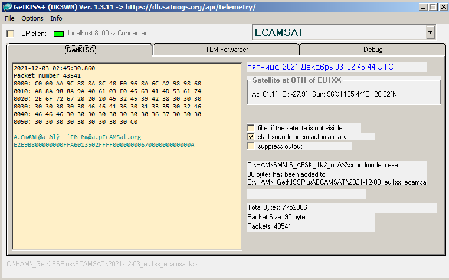Click the hex dump row starting 0010:

pyautogui.click(x=107, y=91)
